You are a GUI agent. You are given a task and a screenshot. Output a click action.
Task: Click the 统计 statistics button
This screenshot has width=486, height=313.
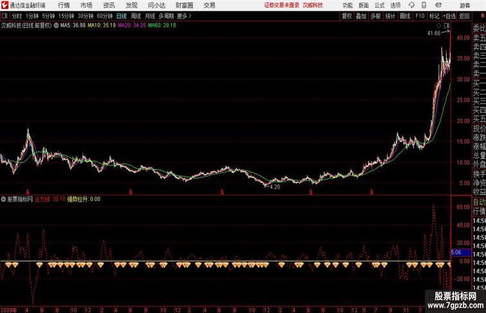point(390,16)
